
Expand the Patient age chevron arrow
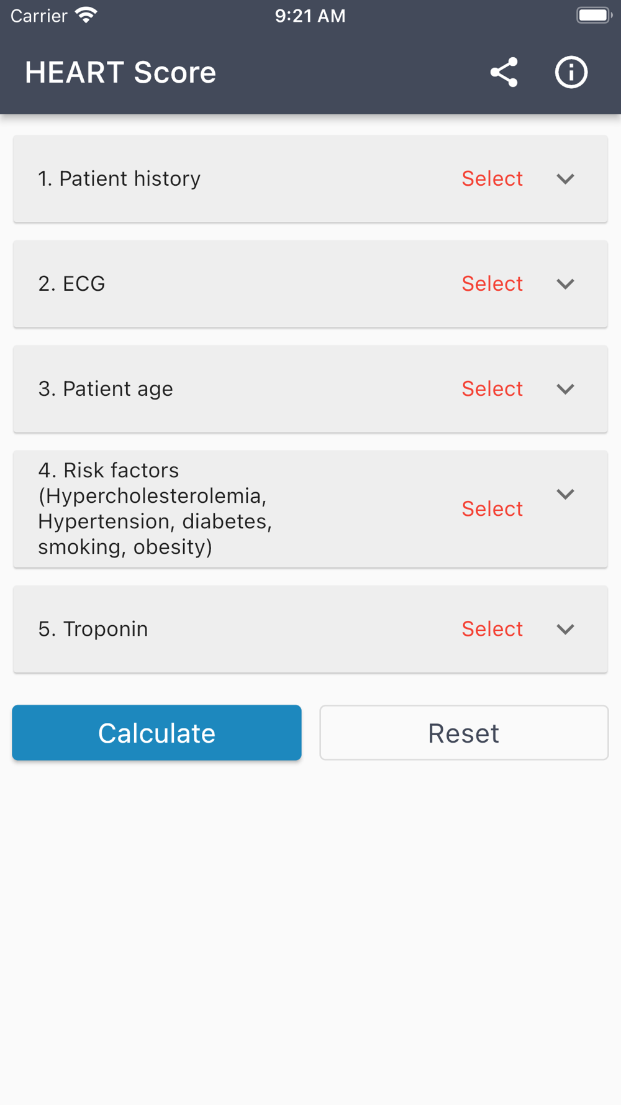[565, 389]
